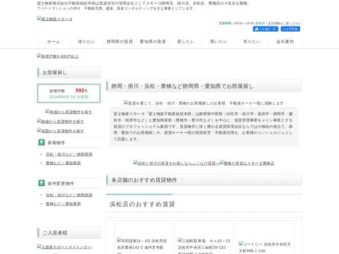This screenshot has height=254, width=339.
Task: Open 豊橋など／愛知東部 under 条件変更物件
Action: click(63, 204)
